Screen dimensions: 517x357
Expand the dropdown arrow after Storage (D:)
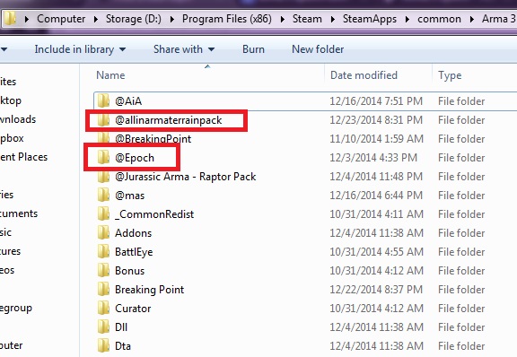point(172,19)
